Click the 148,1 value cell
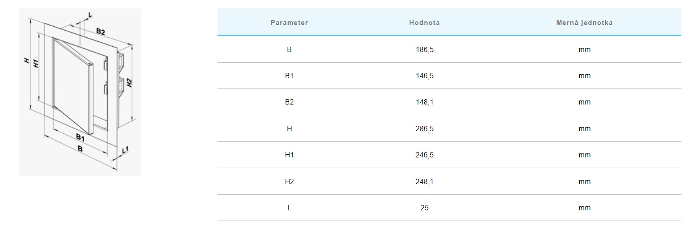 tap(424, 102)
